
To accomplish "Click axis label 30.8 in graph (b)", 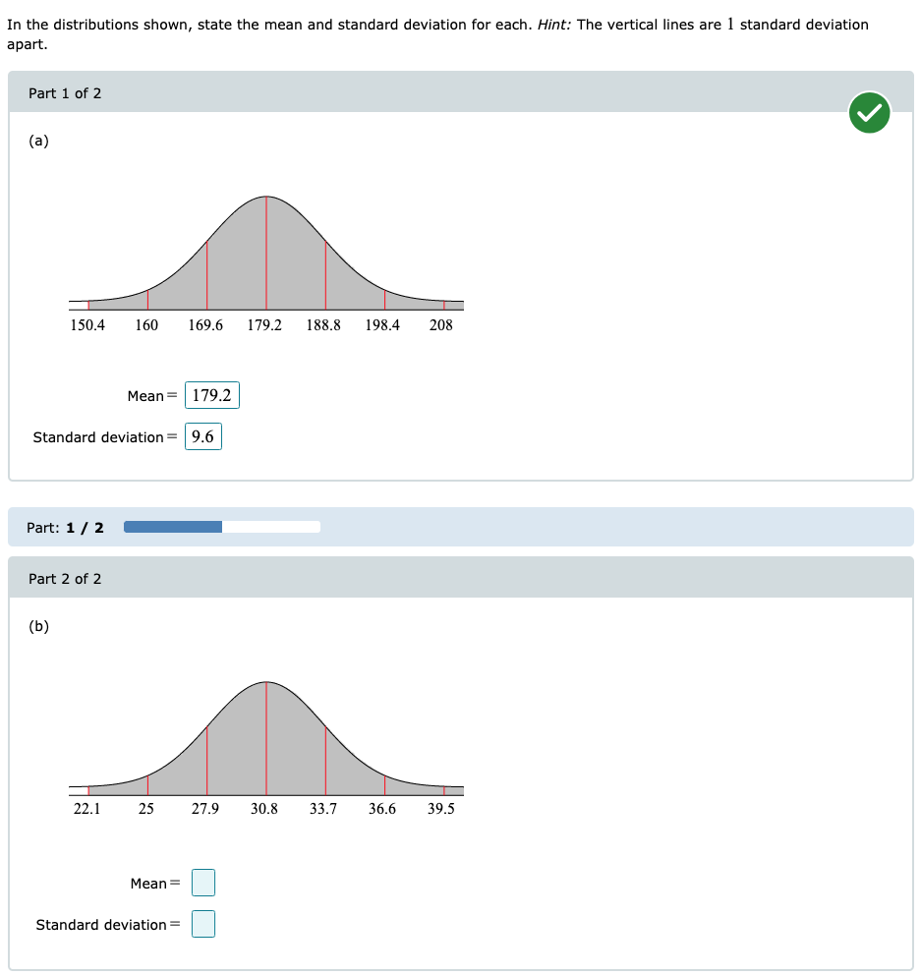I will 264,809.
